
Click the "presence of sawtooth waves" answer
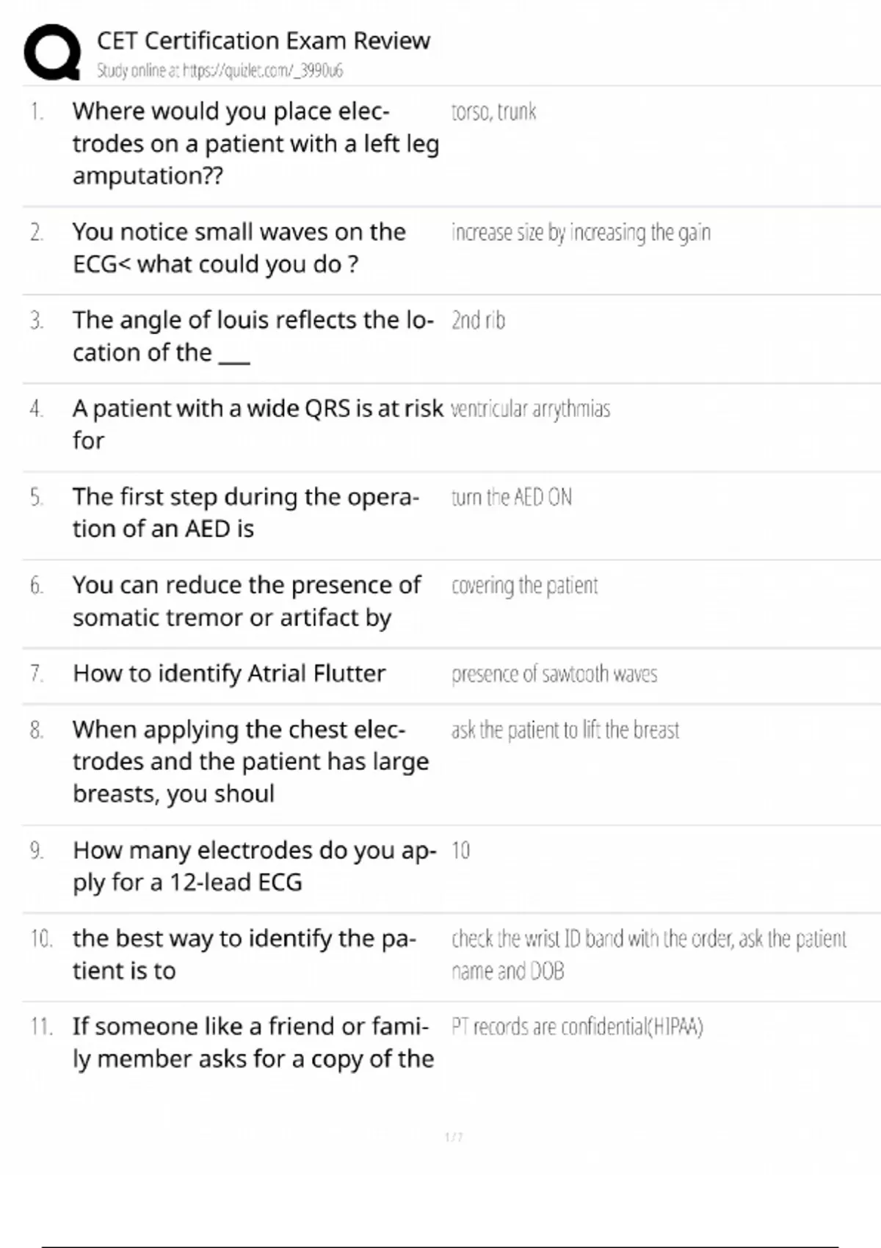click(554, 674)
